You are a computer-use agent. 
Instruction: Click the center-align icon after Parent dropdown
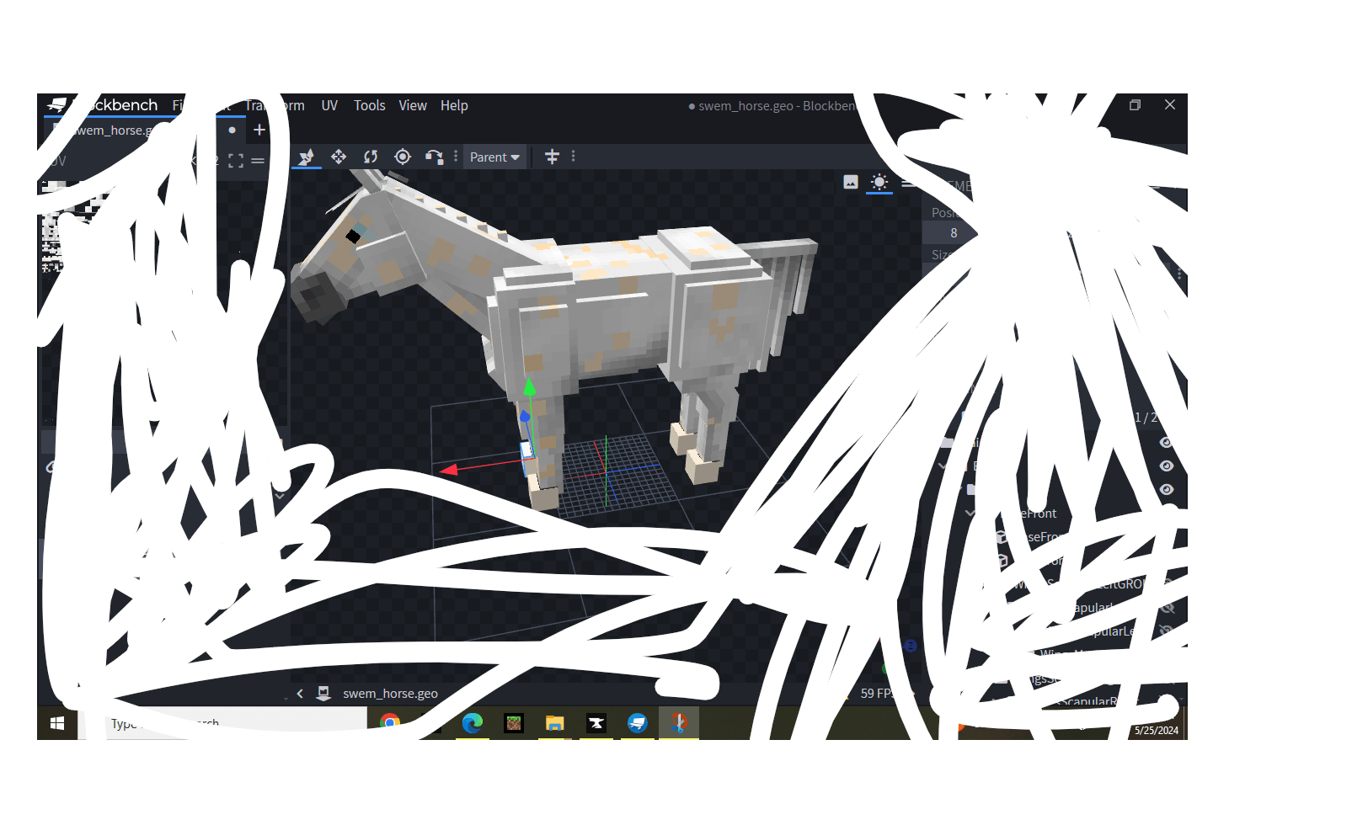[552, 157]
